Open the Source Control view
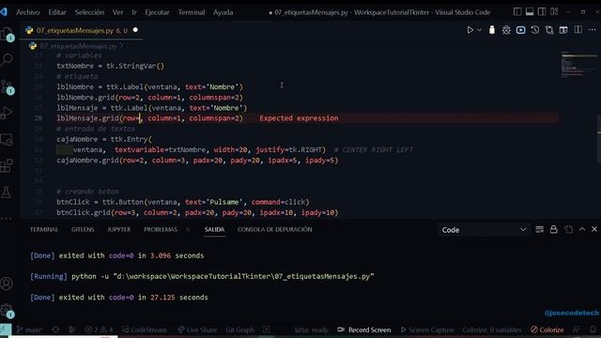Screen dimensions: 601x338 click(x=7, y=86)
